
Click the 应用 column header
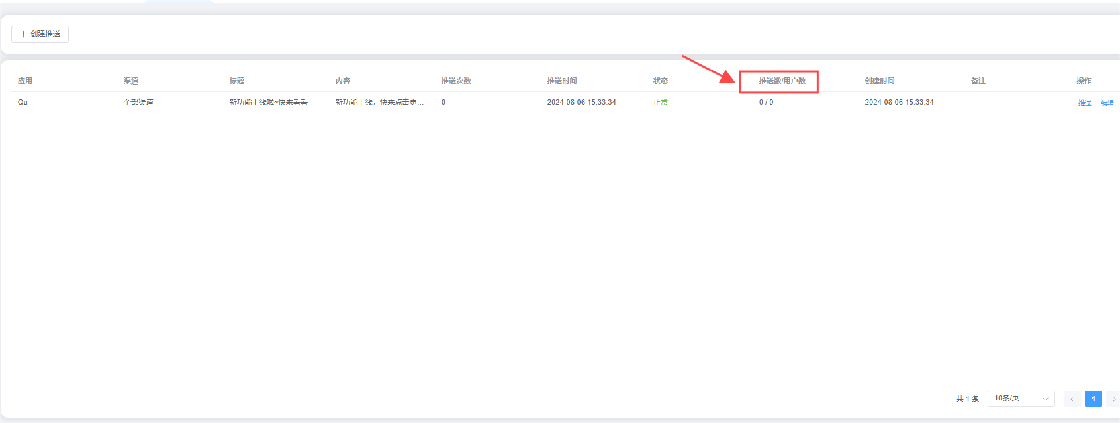25,81
